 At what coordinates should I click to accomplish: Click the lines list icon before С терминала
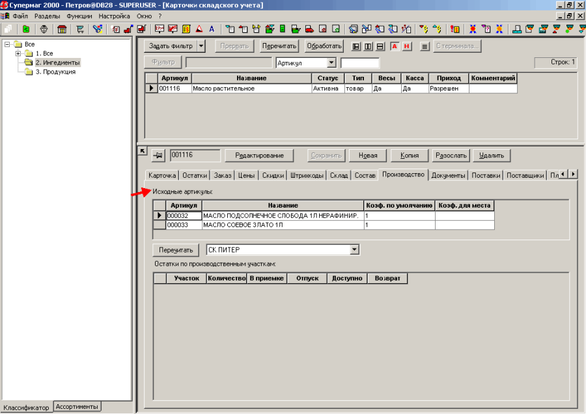tap(425, 46)
